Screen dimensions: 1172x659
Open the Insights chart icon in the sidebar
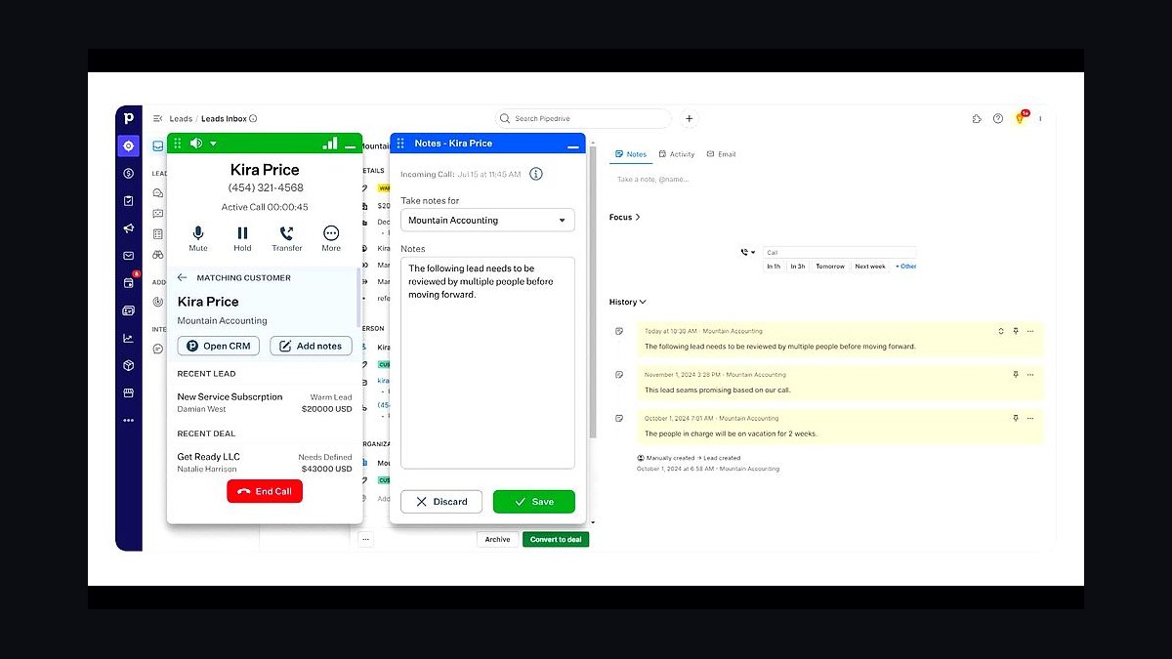(128, 338)
